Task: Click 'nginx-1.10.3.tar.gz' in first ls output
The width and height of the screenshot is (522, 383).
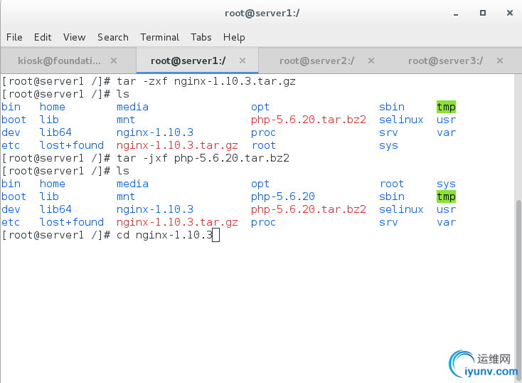Action: pos(177,145)
